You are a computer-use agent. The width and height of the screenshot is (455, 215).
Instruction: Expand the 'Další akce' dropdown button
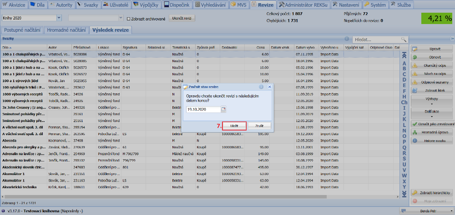[x=432, y=113]
